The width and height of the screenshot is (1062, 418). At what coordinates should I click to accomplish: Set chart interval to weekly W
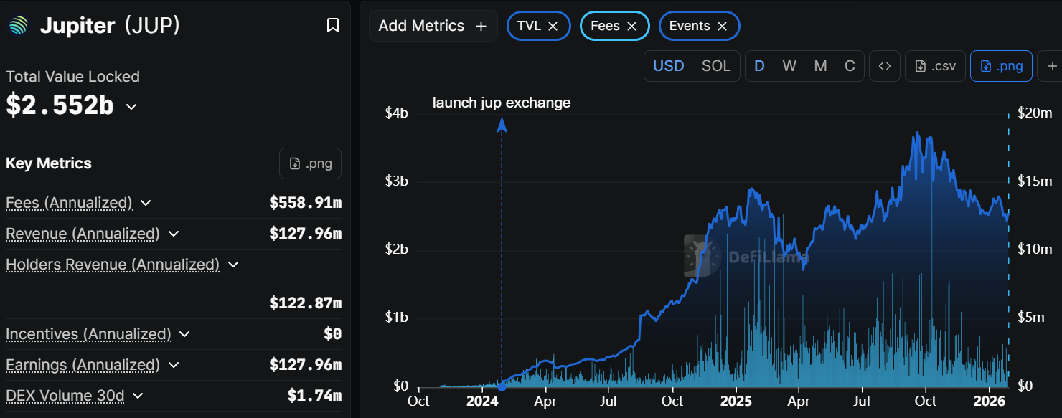[789, 66]
